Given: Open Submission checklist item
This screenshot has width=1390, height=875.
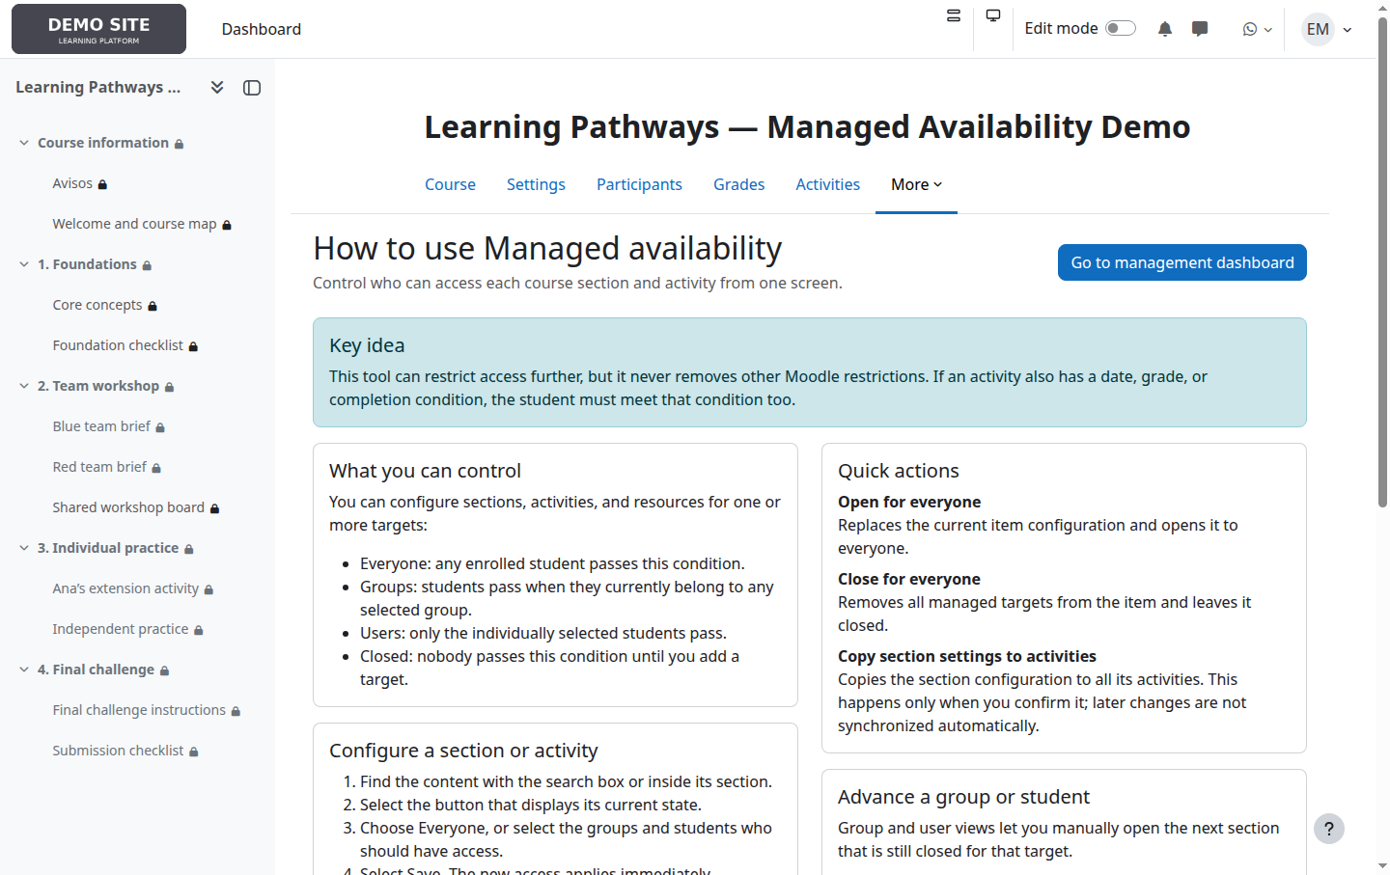Looking at the screenshot, I should 118,751.
